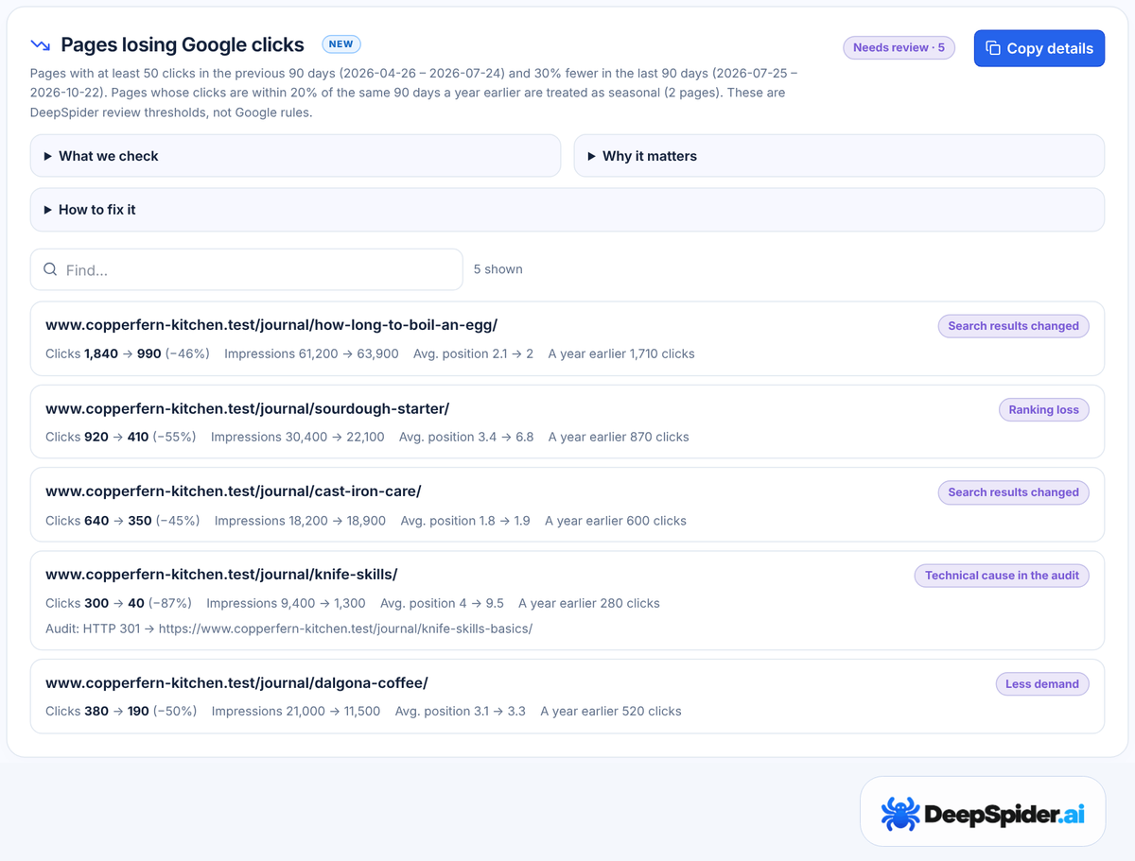Click the knife-skills-basics redirect audit line
Viewport: 1135px width, 861px height.
[288, 629]
